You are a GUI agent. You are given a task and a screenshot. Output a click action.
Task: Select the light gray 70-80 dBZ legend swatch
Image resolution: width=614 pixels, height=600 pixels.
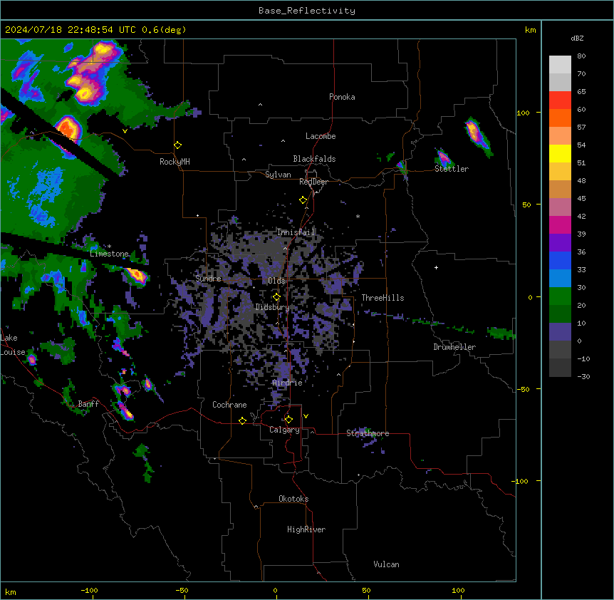coord(560,65)
